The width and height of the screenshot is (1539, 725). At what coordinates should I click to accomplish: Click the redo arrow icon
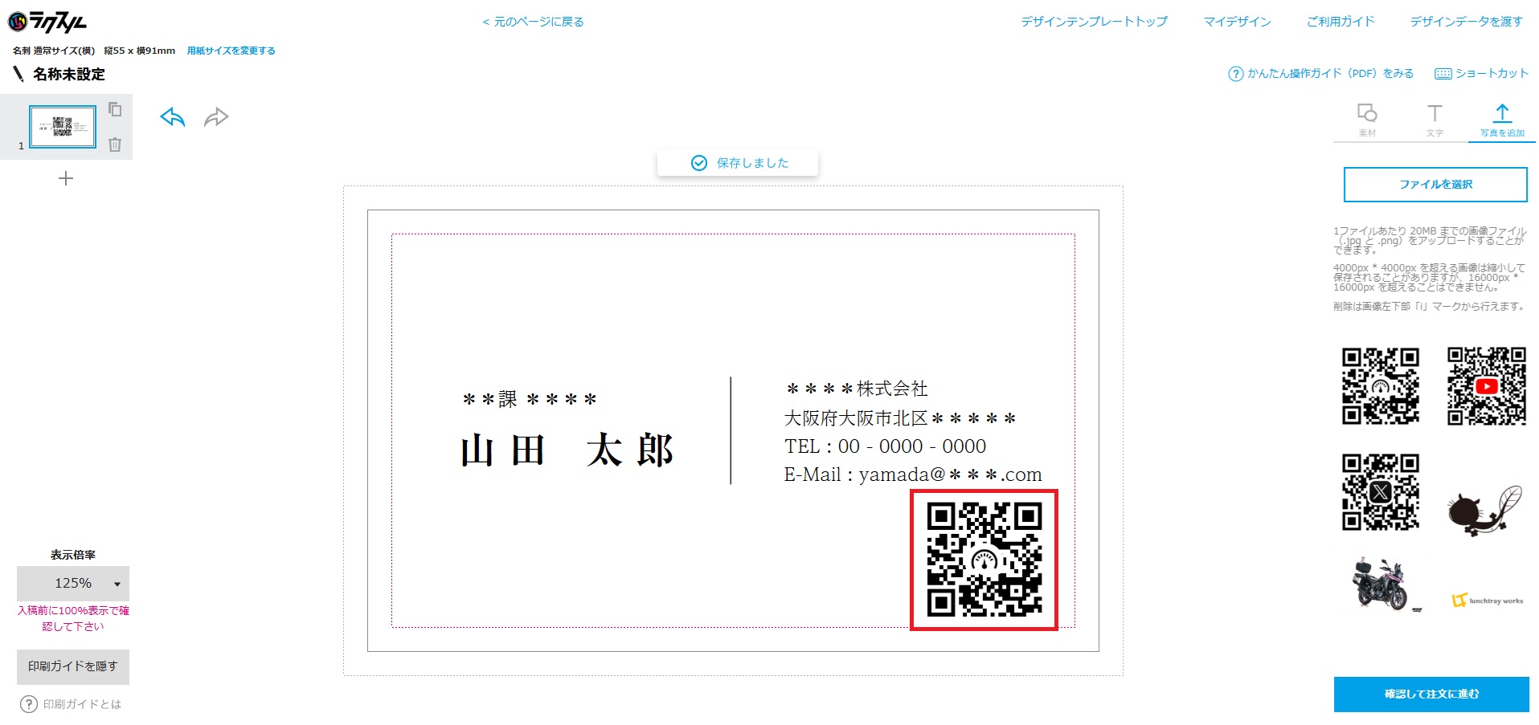(x=216, y=117)
